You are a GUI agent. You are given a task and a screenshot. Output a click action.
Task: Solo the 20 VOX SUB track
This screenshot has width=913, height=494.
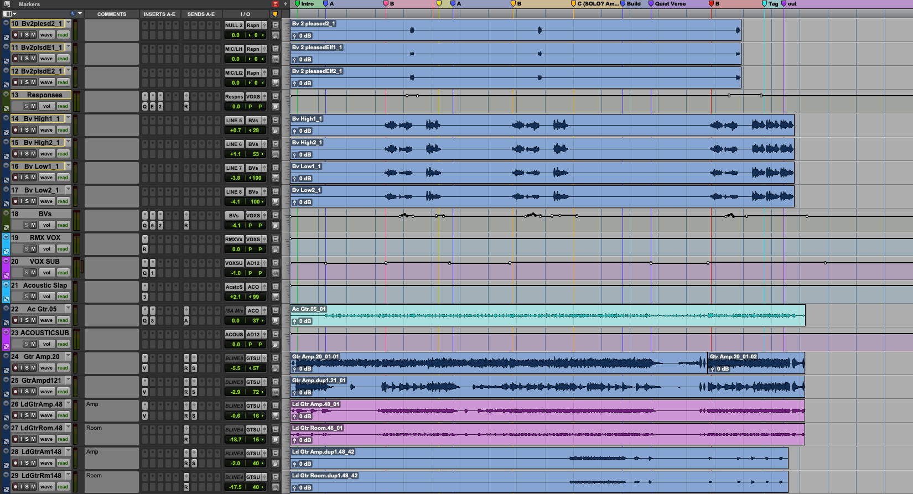(27, 273)
